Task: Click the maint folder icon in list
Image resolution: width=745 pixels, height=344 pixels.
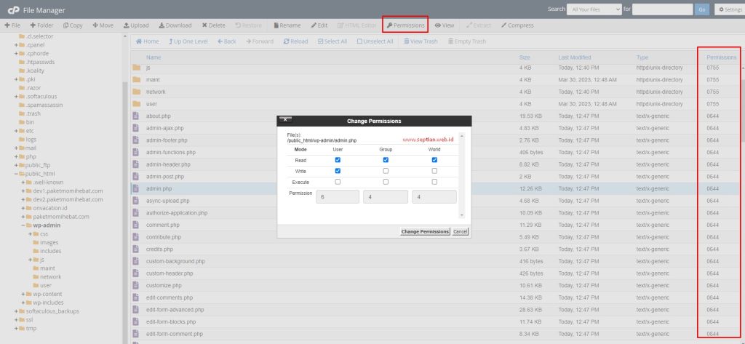Action: [x=136, y=80]
